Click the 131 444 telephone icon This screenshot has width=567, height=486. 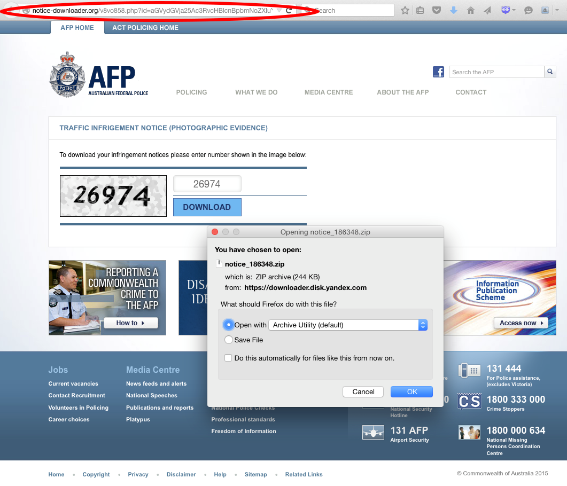click(469, 370)
